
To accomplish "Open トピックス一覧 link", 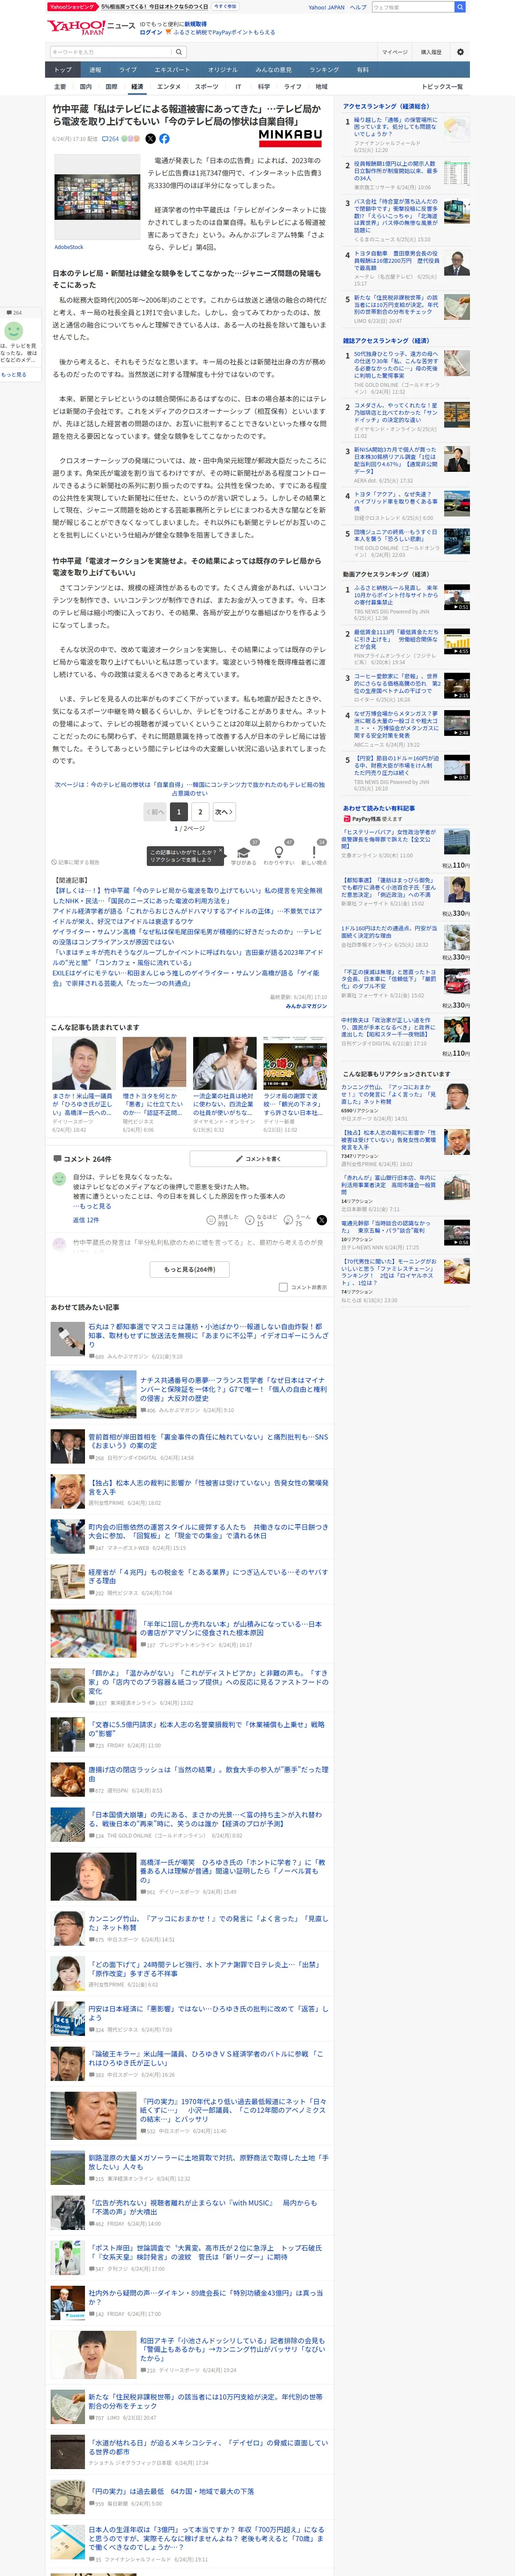I will tap(442, 87).
